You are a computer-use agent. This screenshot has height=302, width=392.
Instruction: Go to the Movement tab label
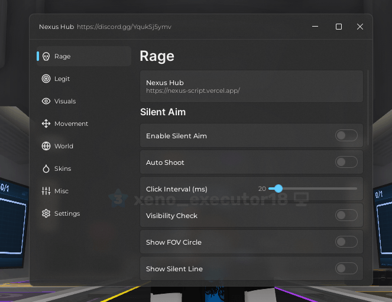pos(72,124)
